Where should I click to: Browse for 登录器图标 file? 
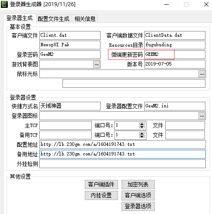click(202, 116)
